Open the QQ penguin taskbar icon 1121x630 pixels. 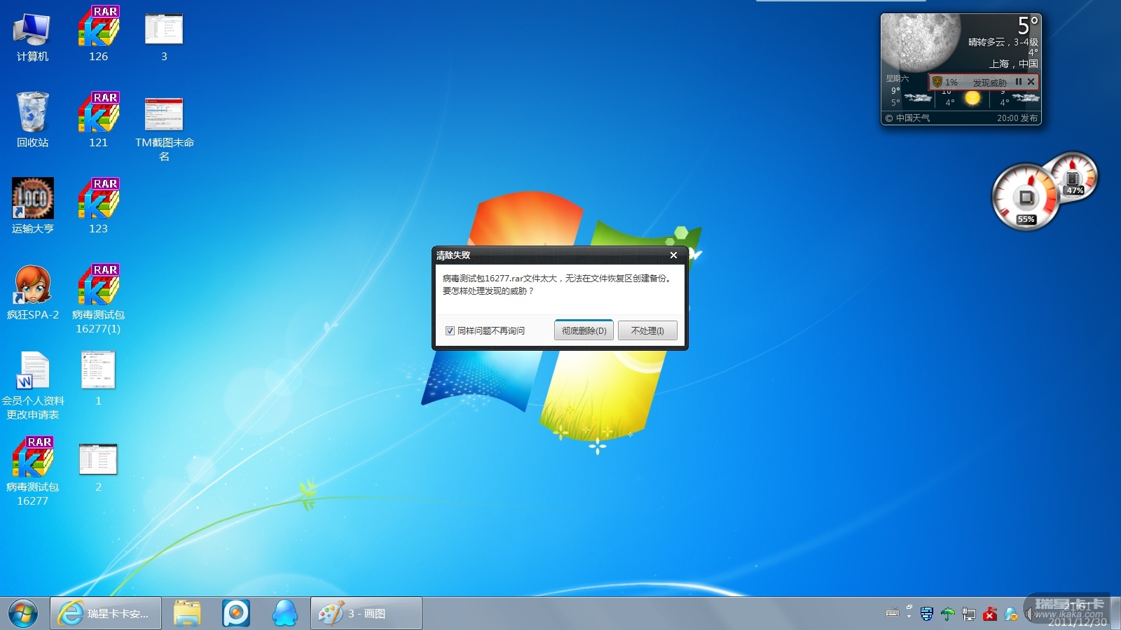[x=285, y=613]
